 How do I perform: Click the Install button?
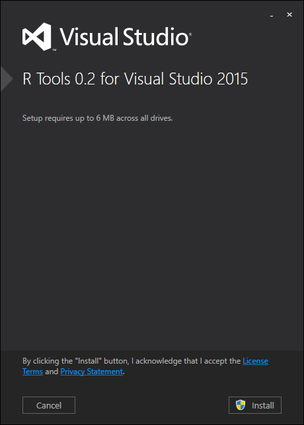(255, 405)
